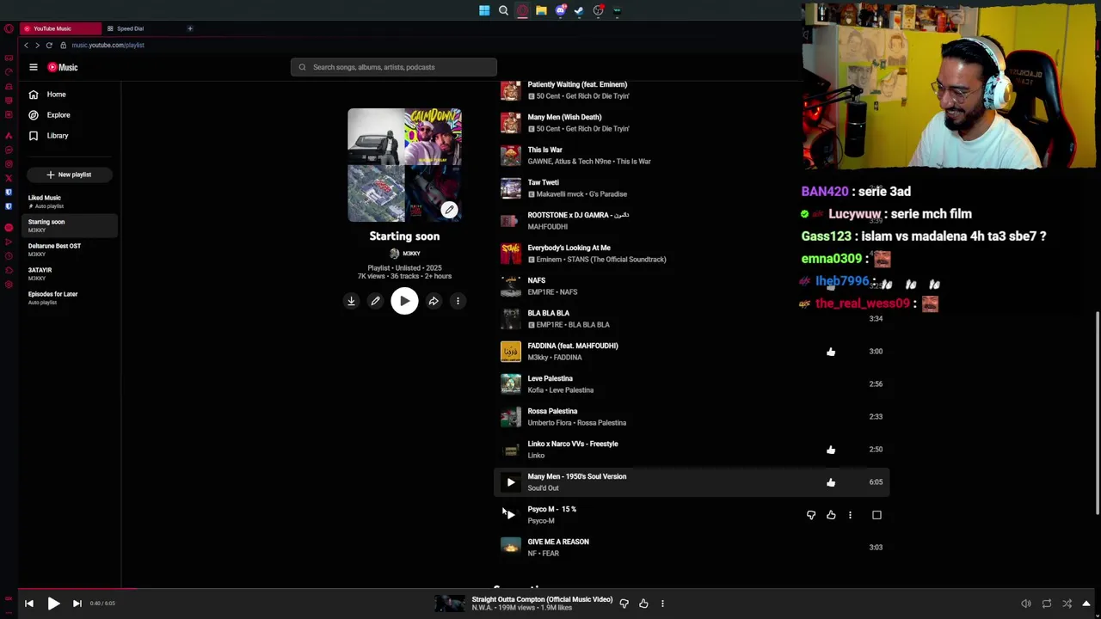The width and height of the screenshot is (1101, 619).
Task: Go forward in browser history
Action: [x=37, y=45]
